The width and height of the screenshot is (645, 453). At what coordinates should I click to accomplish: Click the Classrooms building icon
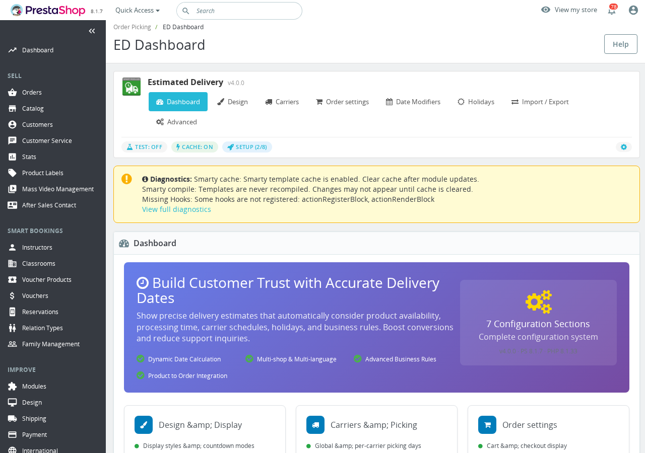[x=13, y=264]
